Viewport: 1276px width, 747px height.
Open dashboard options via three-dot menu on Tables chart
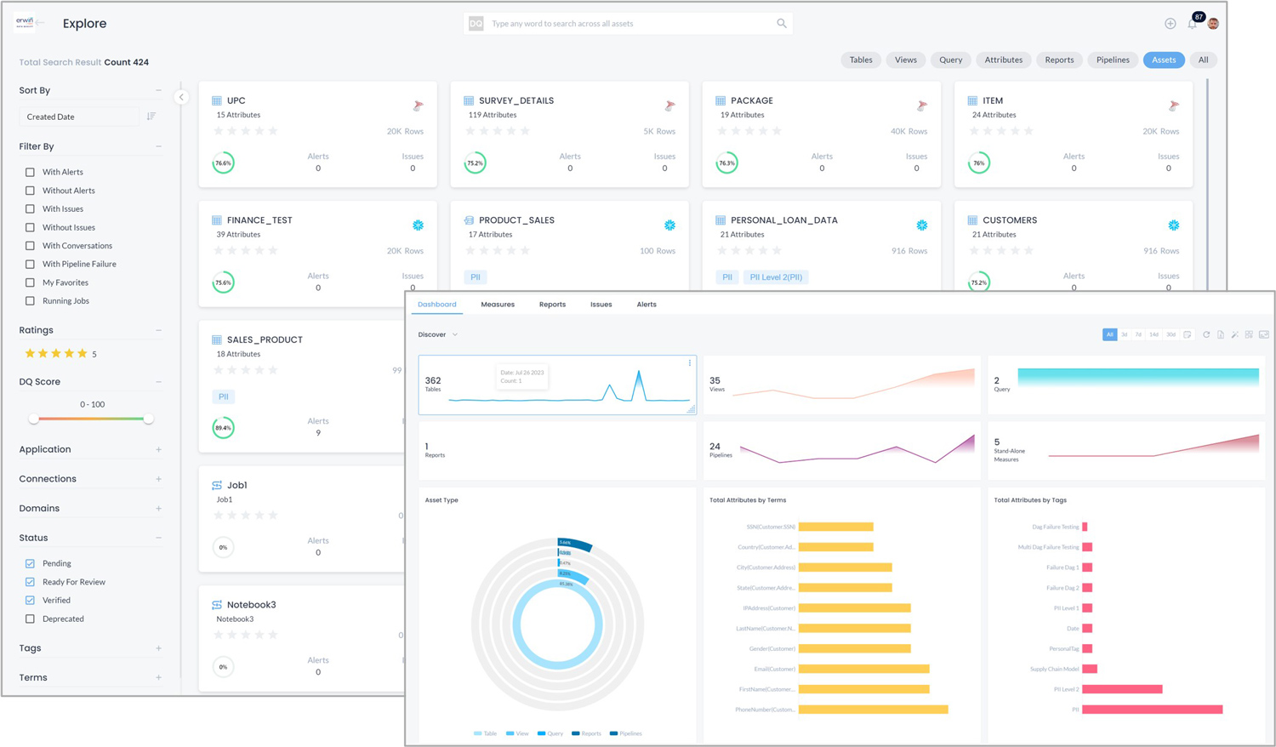pos(689,363)
